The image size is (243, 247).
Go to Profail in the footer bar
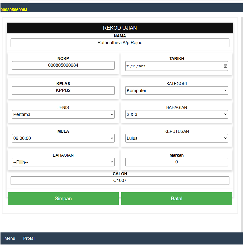tap(29, 238)
